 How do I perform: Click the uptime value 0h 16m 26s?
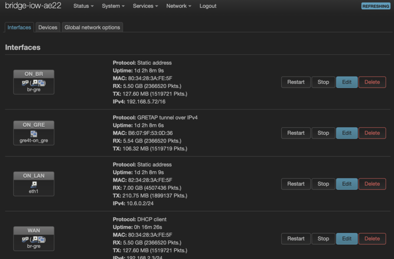click(148, 227)
